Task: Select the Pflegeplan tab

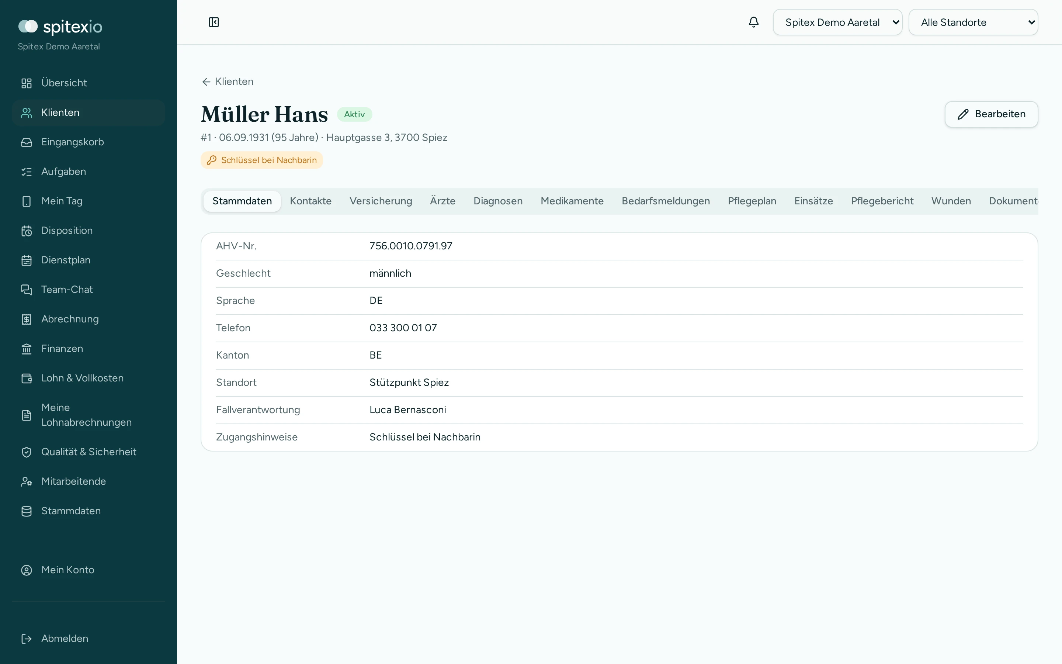Action: (x=752, y=201)
